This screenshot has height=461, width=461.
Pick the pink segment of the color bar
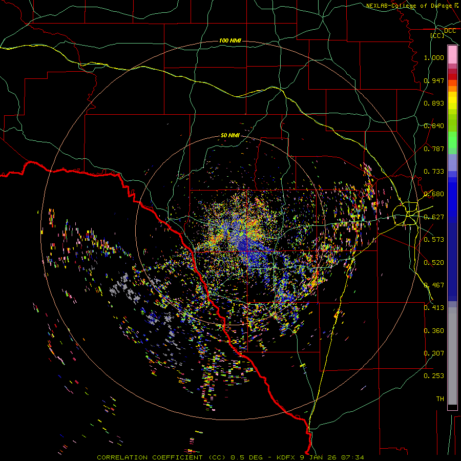point(452,55)
